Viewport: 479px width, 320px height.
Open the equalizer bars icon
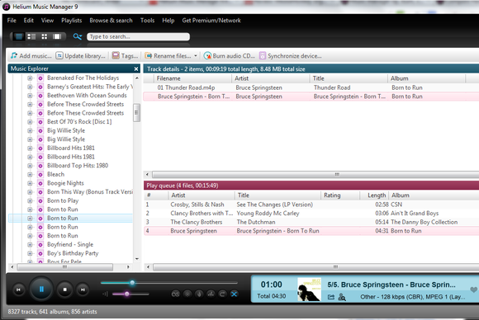tap(211, 294)
